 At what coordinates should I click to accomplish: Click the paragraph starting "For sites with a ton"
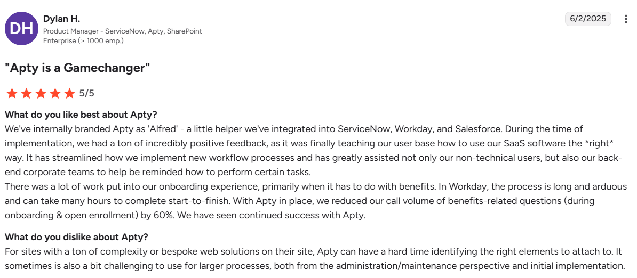tap(315, 258)
